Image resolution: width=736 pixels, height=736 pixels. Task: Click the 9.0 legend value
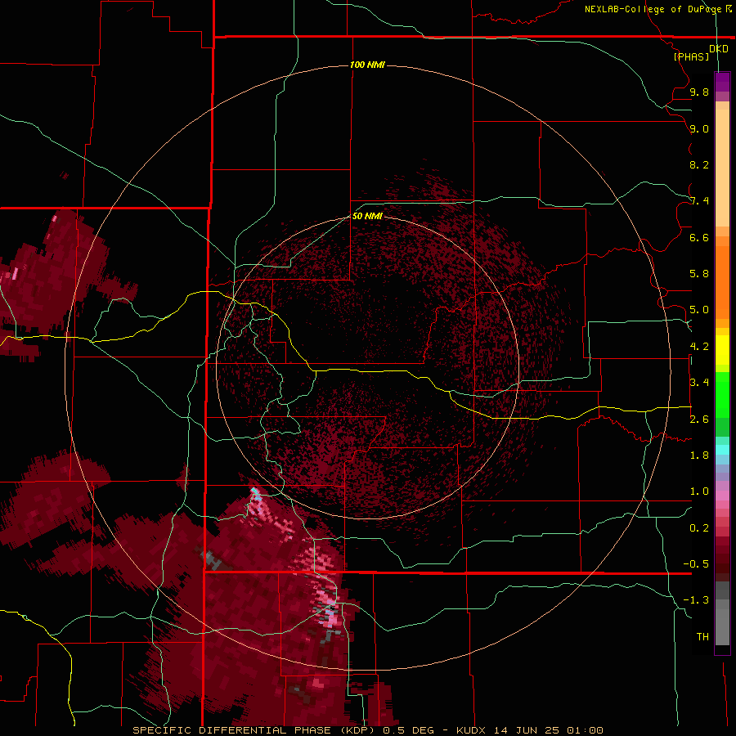(699, 128)
